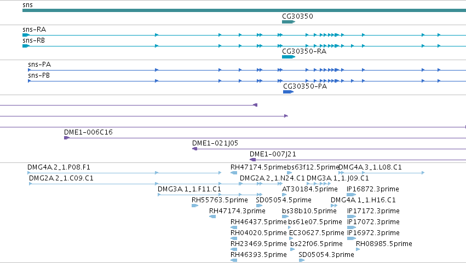Click the CG30350-RA transcript glyph
Image resolution: width=466 pixels, height=263 pixels.
[x=288, y=57]
